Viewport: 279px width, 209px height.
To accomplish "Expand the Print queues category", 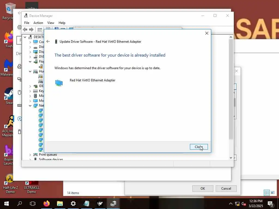I will 30,155.
